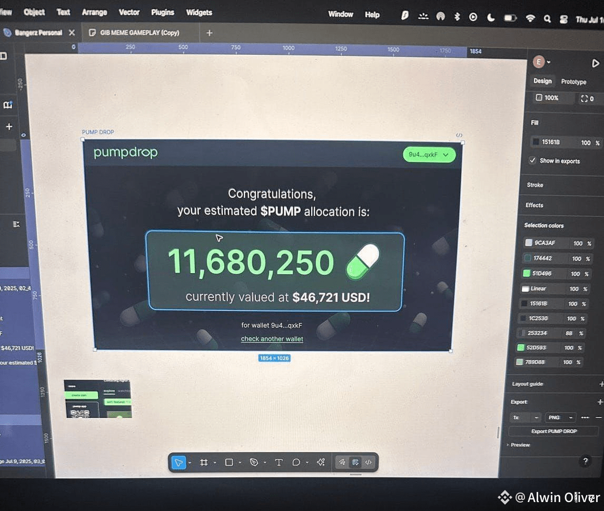Expand the Pen tool options arrow
Viewport: 604px width, 511px height.
pyautogui.click(x=265, y=463)
